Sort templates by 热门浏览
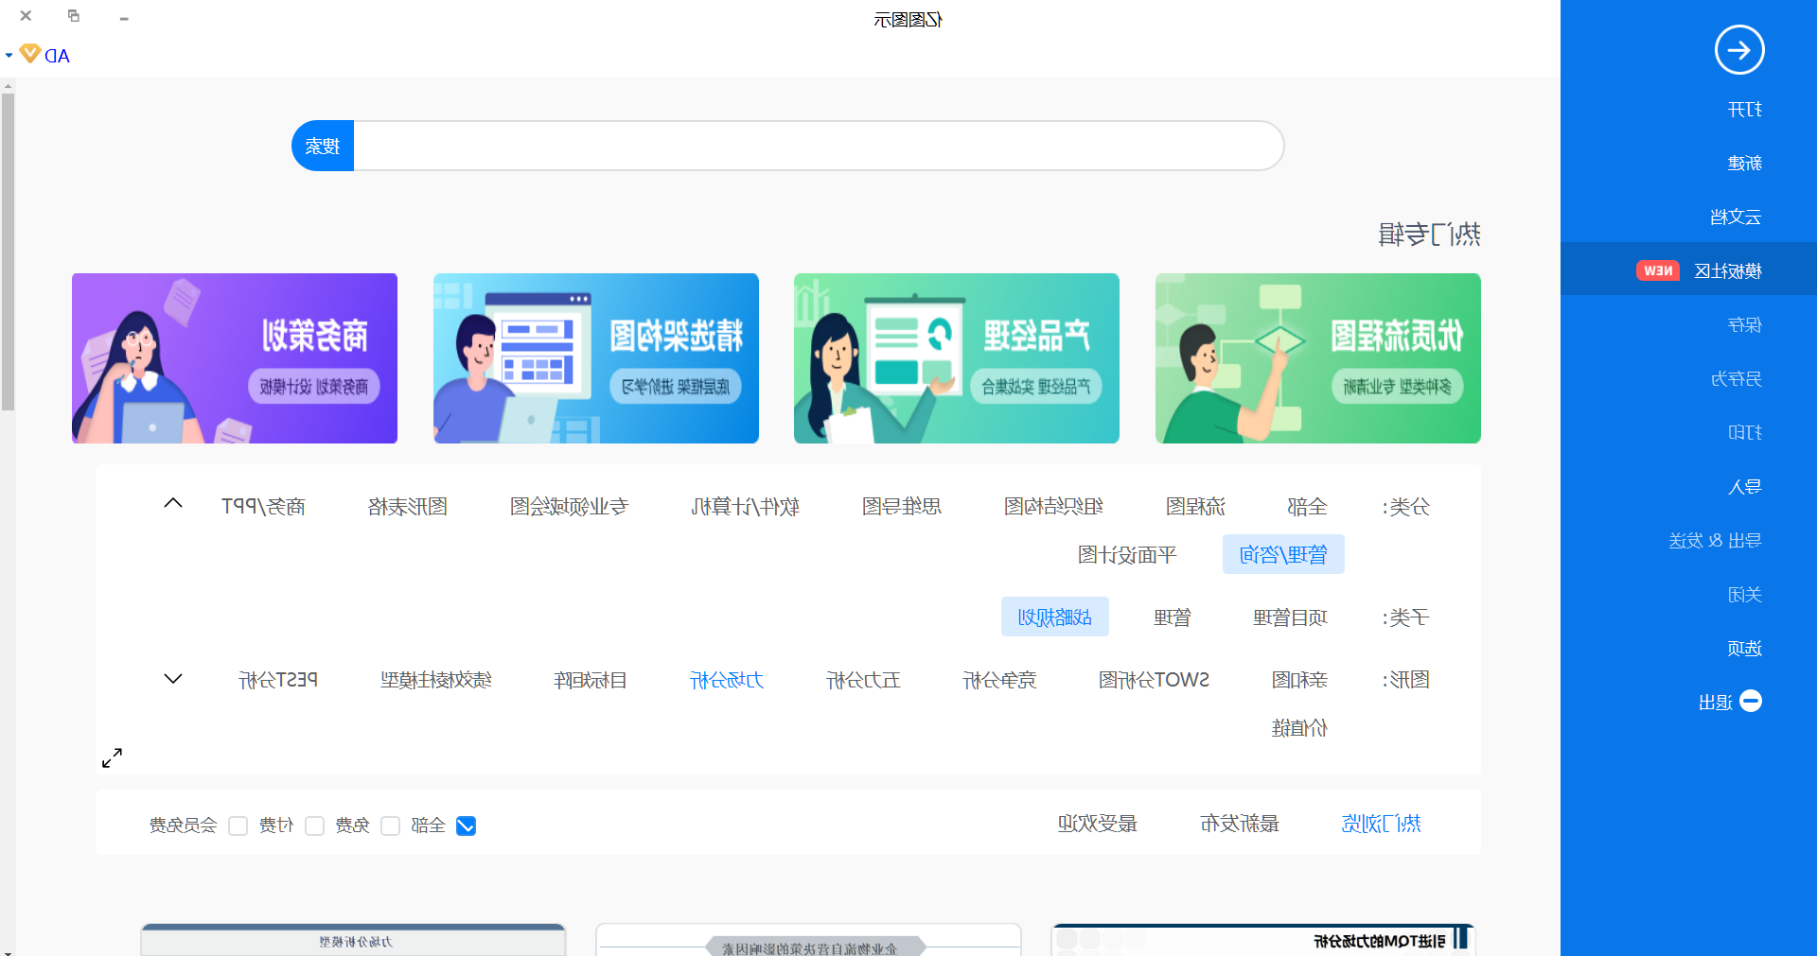Viewport: 1817px width, 956px height. [1382, 824]
